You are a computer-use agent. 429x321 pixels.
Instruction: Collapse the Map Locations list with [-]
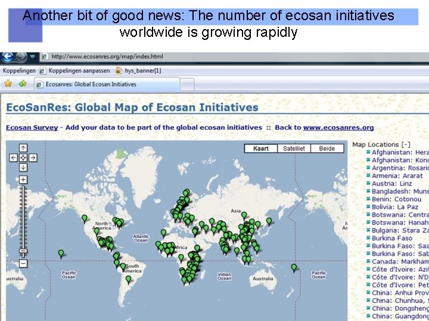coord(406,144)
